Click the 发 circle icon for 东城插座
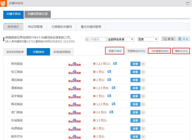192x140 pixels. 143,120
